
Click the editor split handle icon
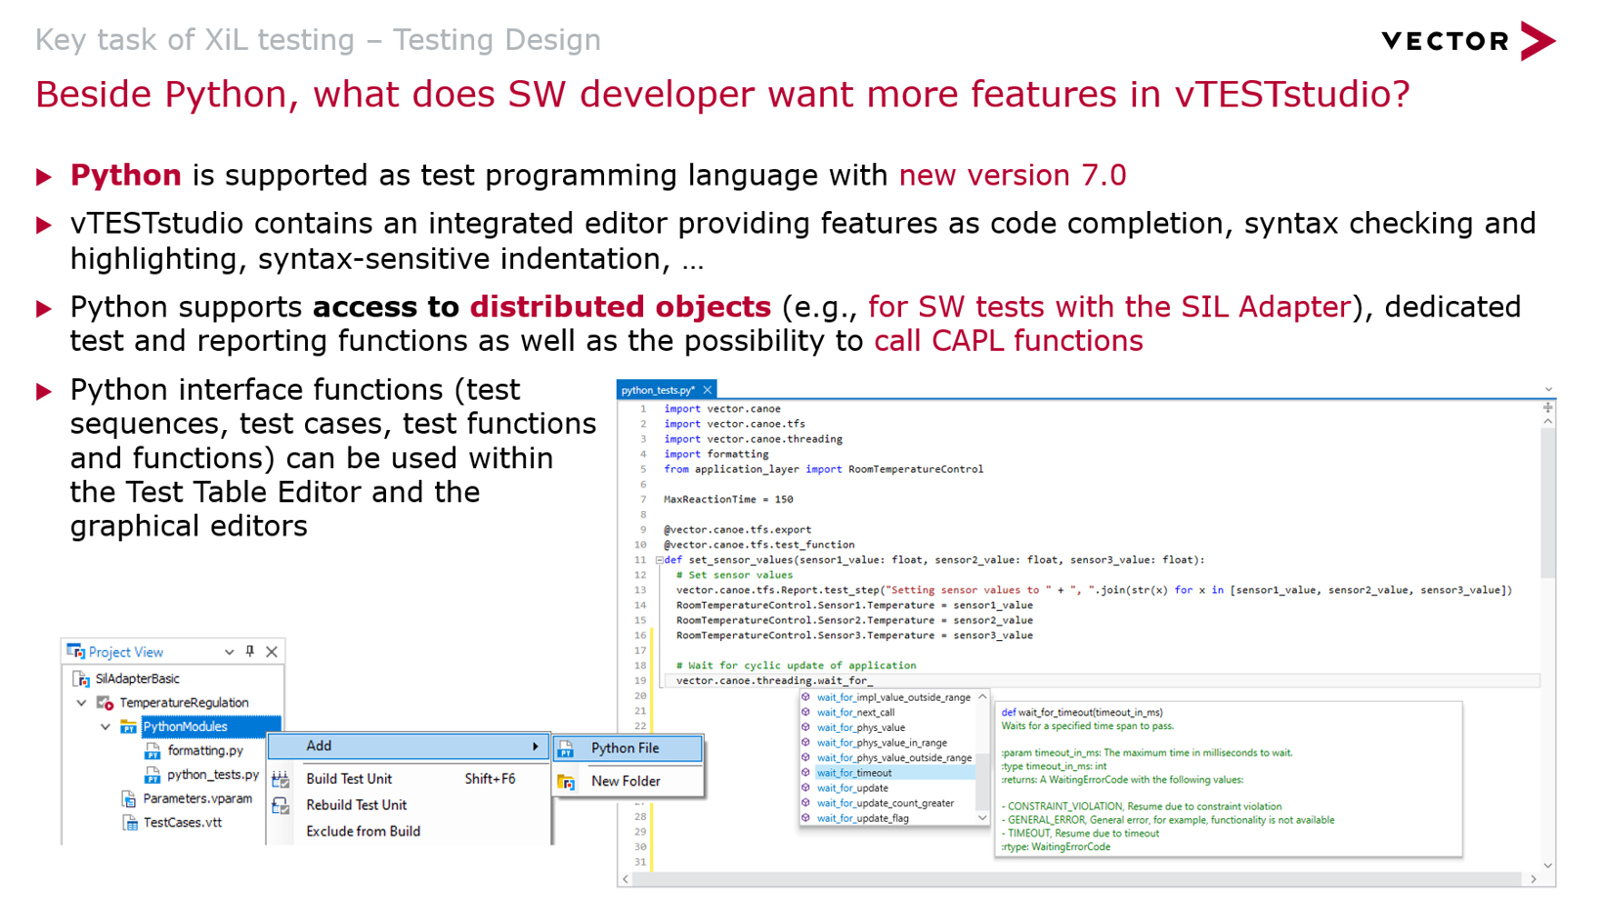[x=1548, y=407]
